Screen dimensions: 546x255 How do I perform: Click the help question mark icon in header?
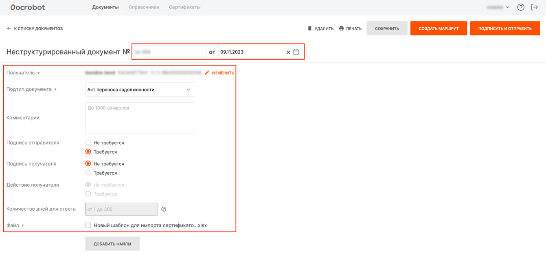(x=521, y=7)
